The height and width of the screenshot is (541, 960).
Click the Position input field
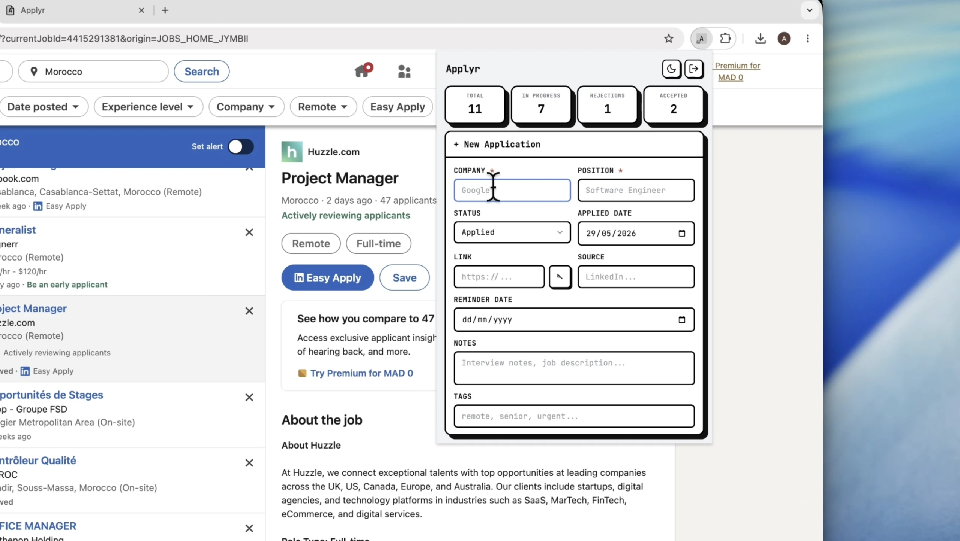tap(636, 190)
